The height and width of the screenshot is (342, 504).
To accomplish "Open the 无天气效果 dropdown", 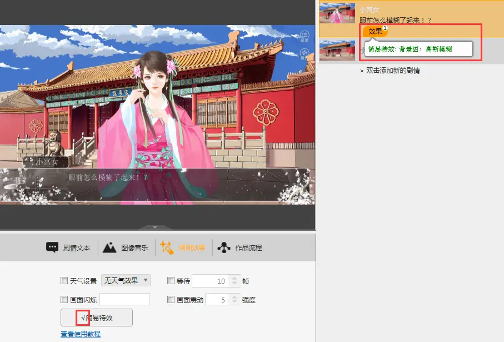I will [x=126, y=280].
